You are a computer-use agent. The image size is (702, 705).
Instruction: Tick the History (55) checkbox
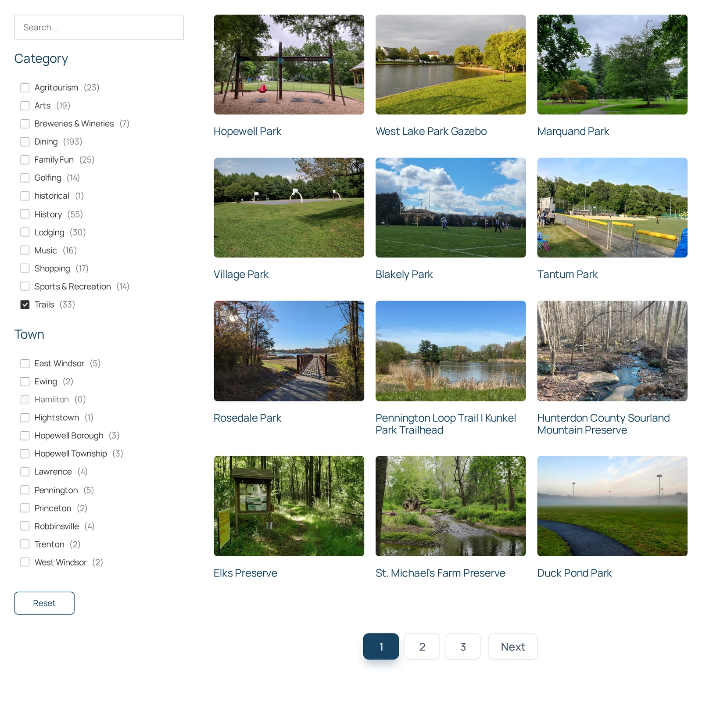pos(25,214)
